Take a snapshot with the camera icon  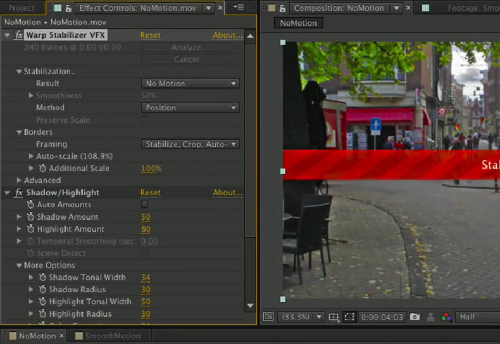point(415,317)
